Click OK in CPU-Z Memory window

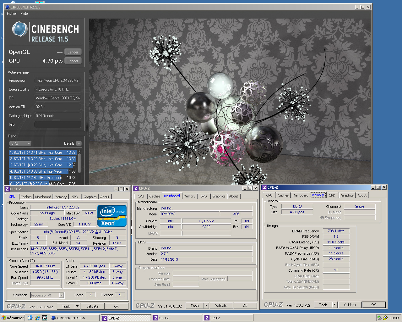coord(374,305)
